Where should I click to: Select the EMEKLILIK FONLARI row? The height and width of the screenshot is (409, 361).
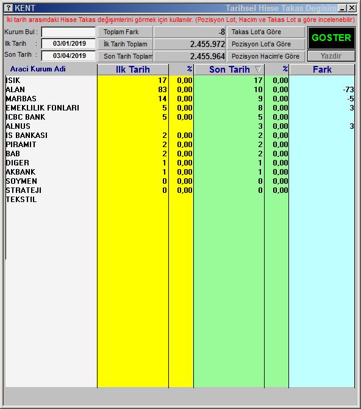pos(180,107)
